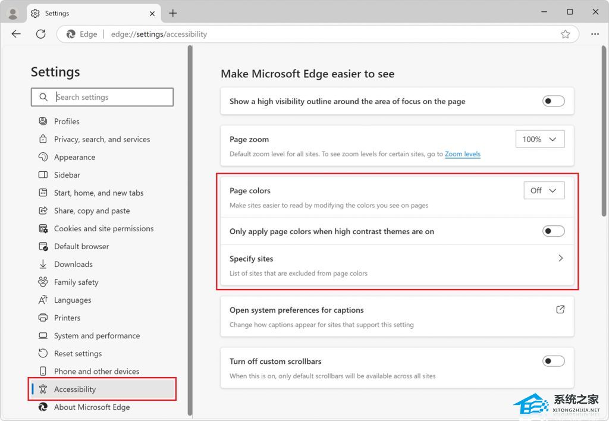Click the Edge logo in address bar
The image size is (609, 421).
[x=71, y=34]
